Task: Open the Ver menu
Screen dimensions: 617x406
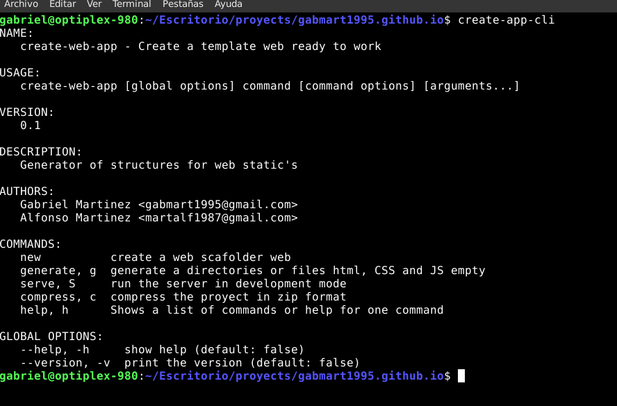Action: point(94,4)
